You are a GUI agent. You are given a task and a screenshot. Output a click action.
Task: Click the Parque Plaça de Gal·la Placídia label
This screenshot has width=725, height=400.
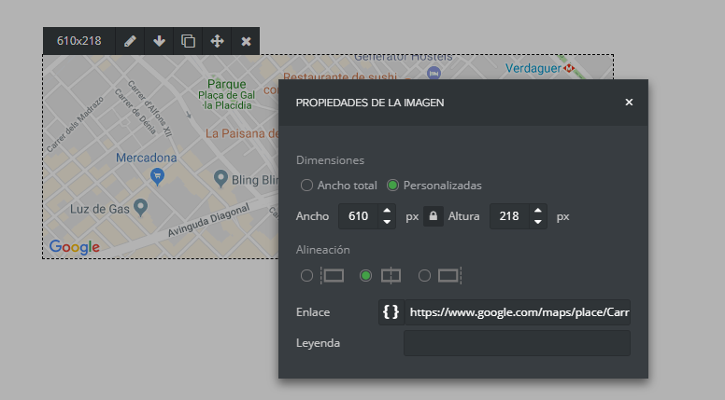click(x=226, y=94)
